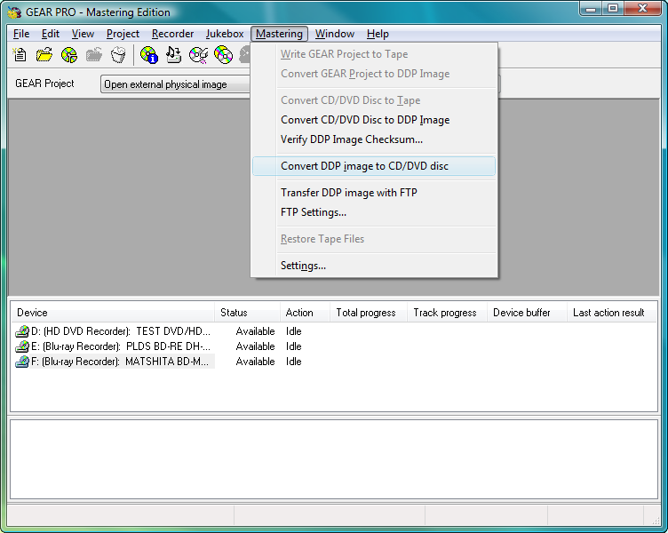Select Convert CD/DVD Disc to DDP Image

click(x=365, y=120)
